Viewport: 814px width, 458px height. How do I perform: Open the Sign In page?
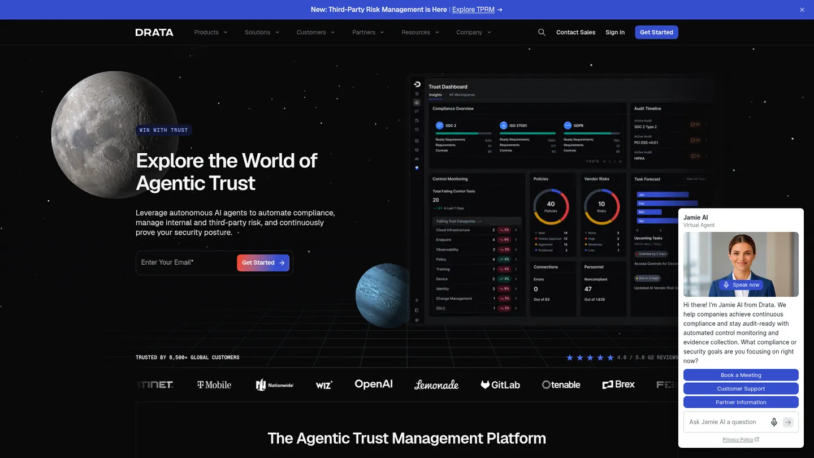pos(615,32)
